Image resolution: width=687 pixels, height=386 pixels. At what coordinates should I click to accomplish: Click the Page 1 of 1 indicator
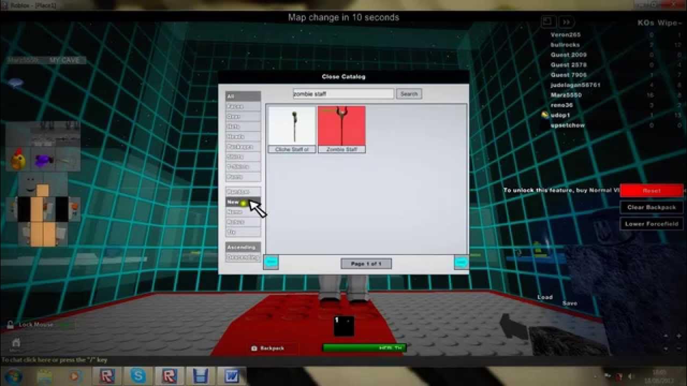coord(366,264)
